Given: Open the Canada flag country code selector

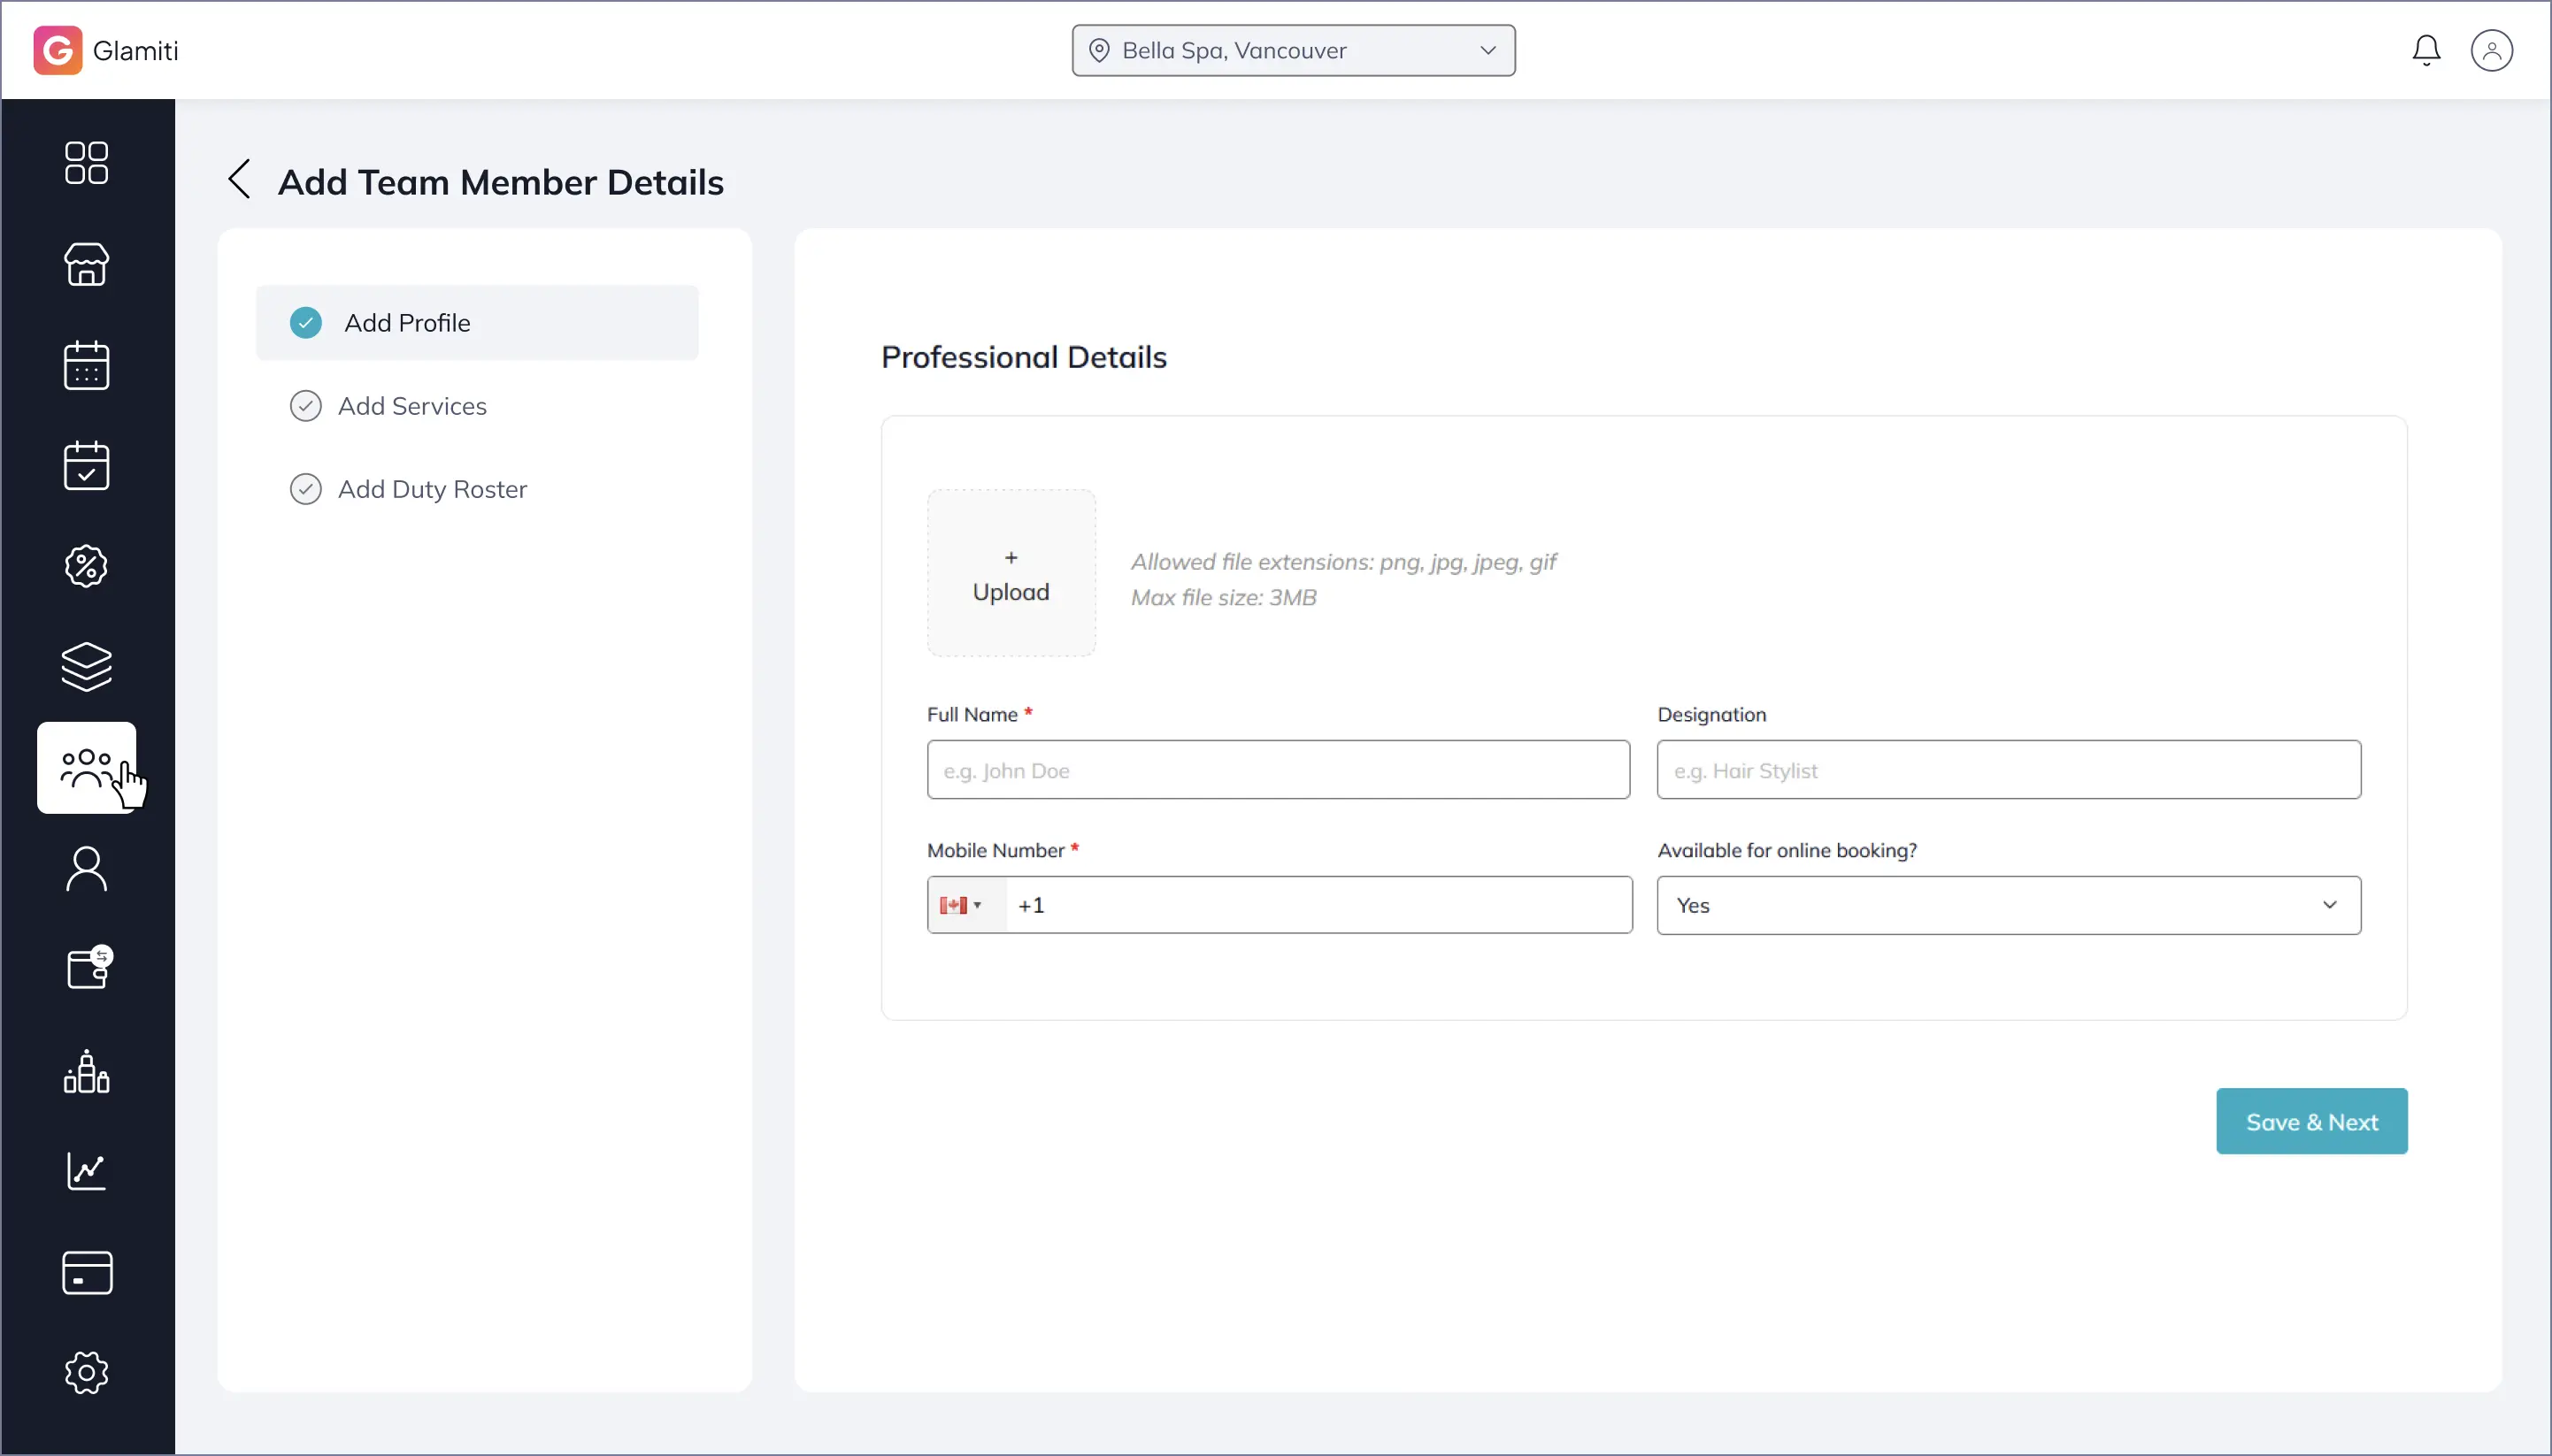Looking at the screenshot, I should (x=961, y=905).
